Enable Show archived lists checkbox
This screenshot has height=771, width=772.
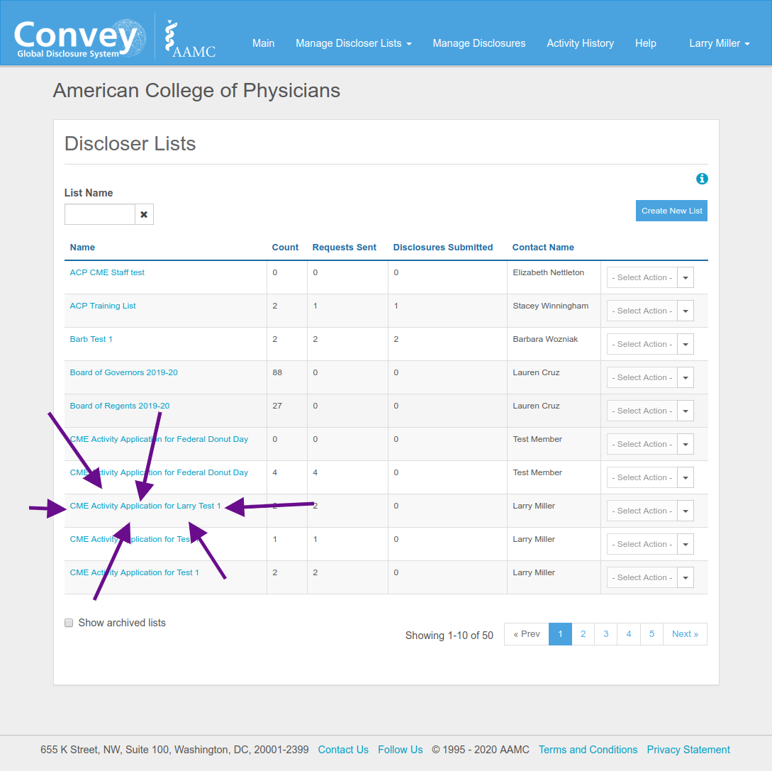69,623
